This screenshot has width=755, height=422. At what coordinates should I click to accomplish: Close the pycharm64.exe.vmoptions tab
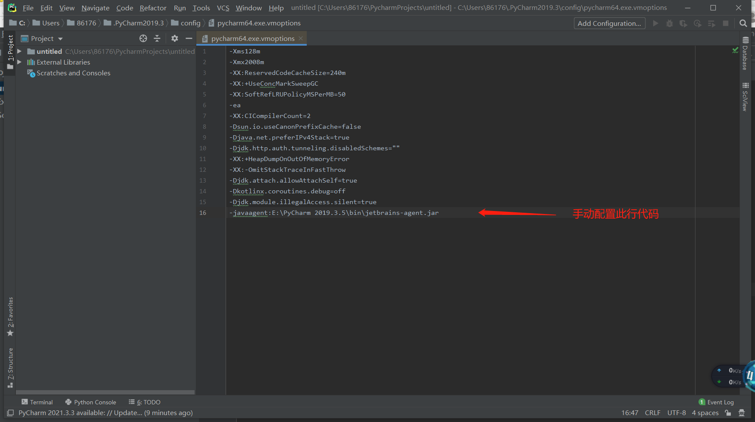pos(301,38)
